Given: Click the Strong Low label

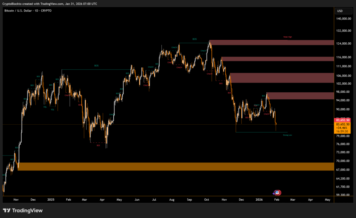Looking at the screenshot, I should 287,135.
